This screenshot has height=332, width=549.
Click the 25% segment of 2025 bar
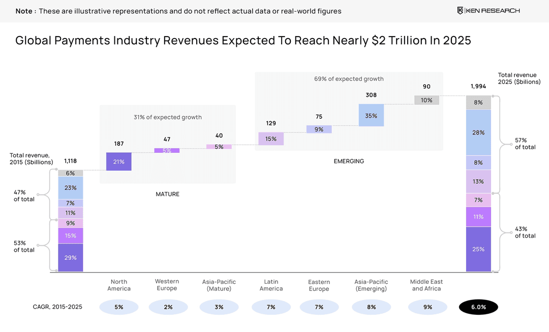click(x=478, y=249)
